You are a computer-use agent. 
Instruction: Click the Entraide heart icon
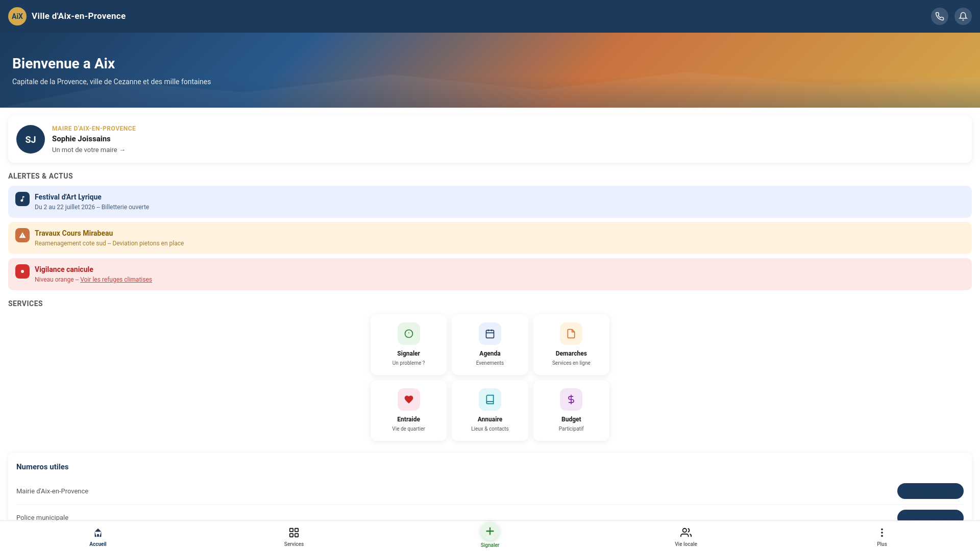click(409, 399)
